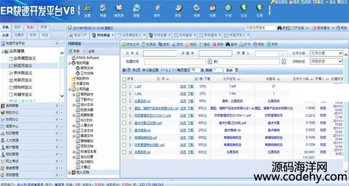Open 工作文档 in the disk tree
The width and height of the screenshot is (349, 186).
(x=87, y=73)
